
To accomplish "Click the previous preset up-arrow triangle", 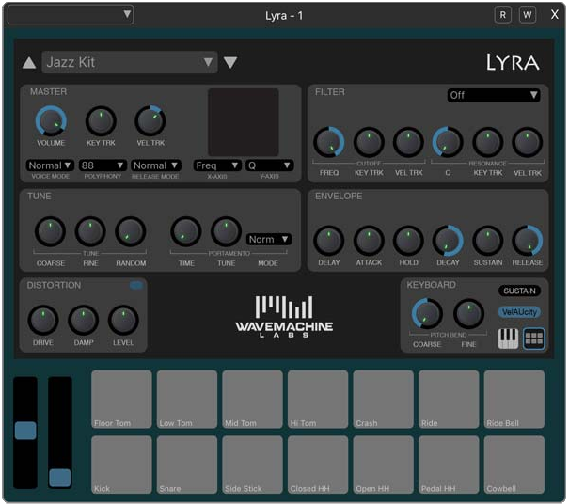I will pos(29,62).
